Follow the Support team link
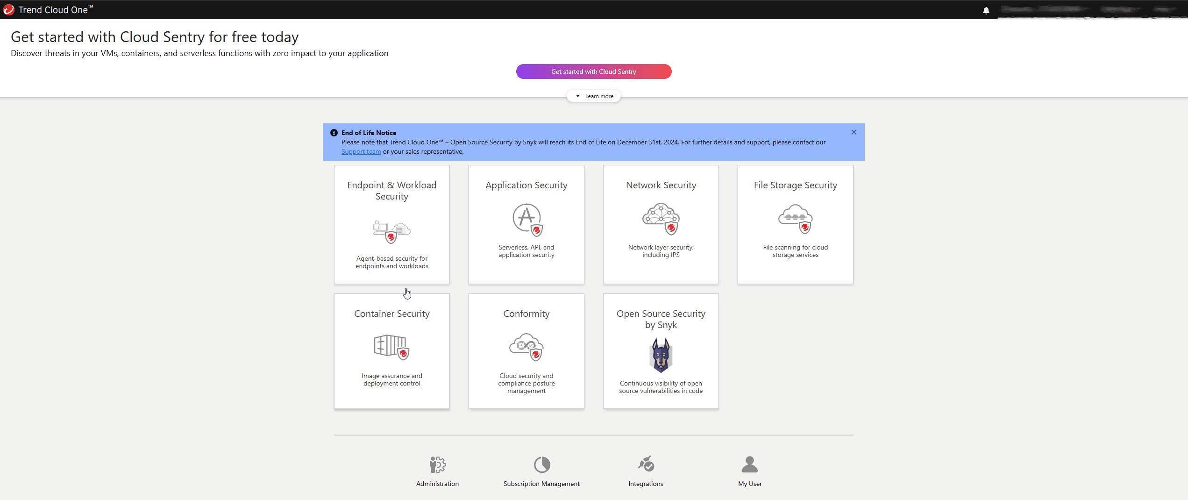1188x500 pixels. point(361,152)
